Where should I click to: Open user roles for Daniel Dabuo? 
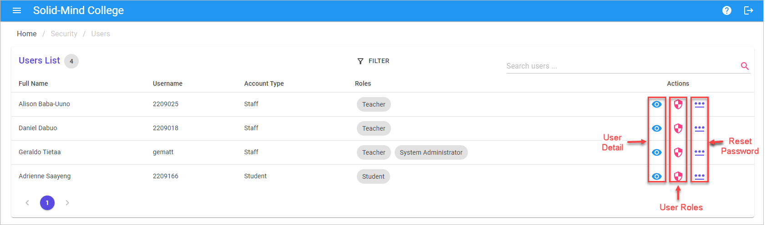(x=678, y=128)
